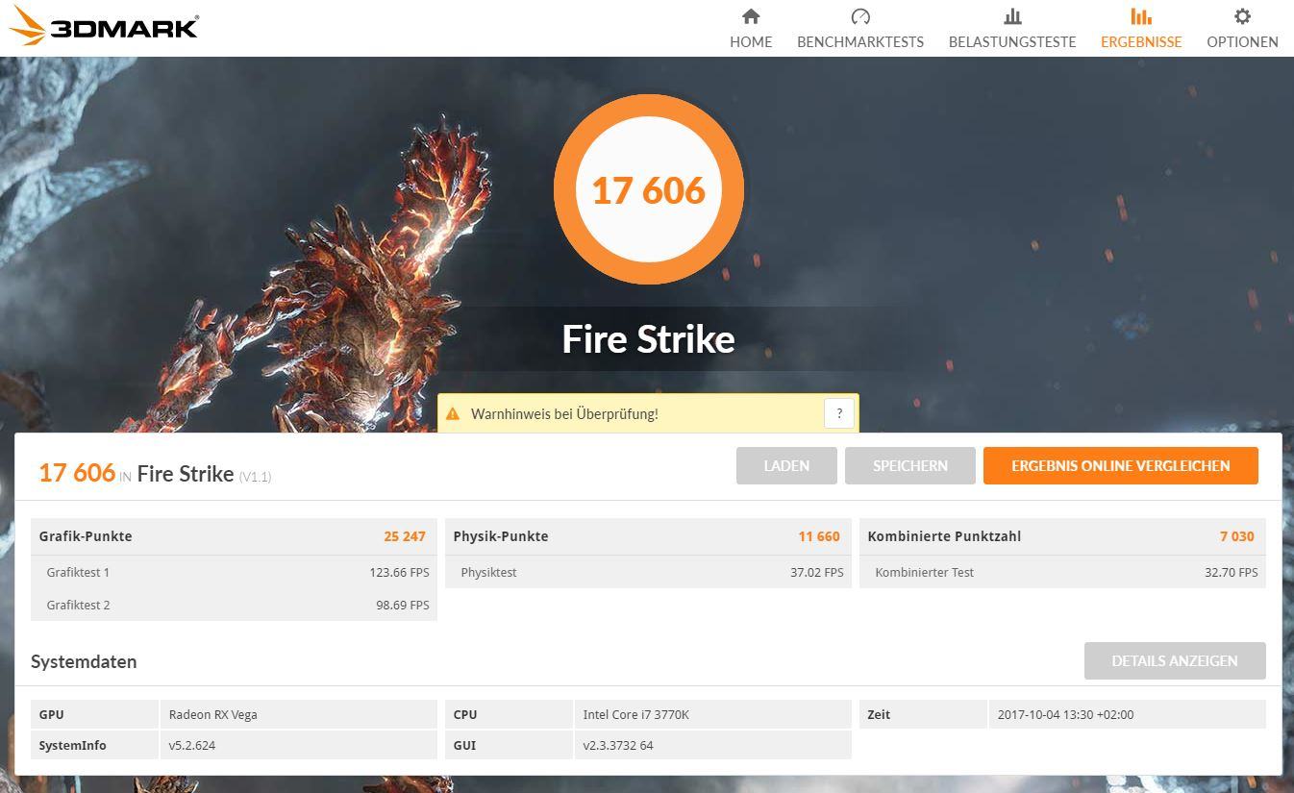This screenshot has width=1294, height=793.
Task: Click the 'v5.2.624' version value
Action: point(192,745)
